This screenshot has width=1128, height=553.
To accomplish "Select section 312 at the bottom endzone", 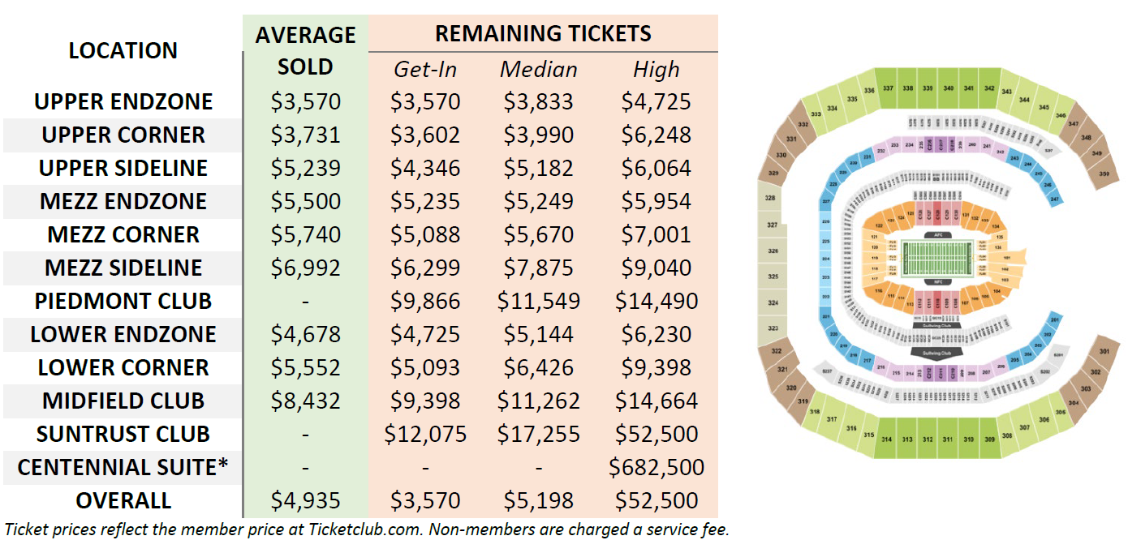I will click(928, 439).
